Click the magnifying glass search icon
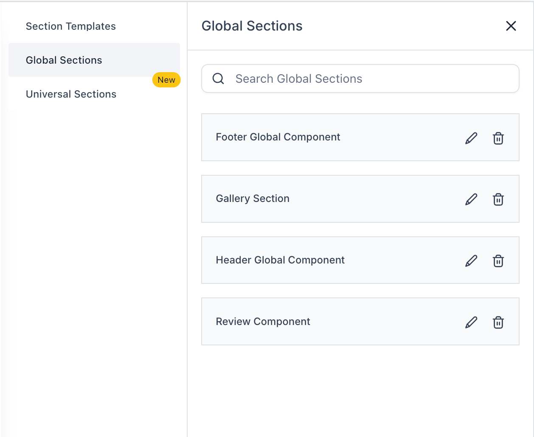Image resolution: width=534 pixels, height=437 pixels. tap(218, 78)
